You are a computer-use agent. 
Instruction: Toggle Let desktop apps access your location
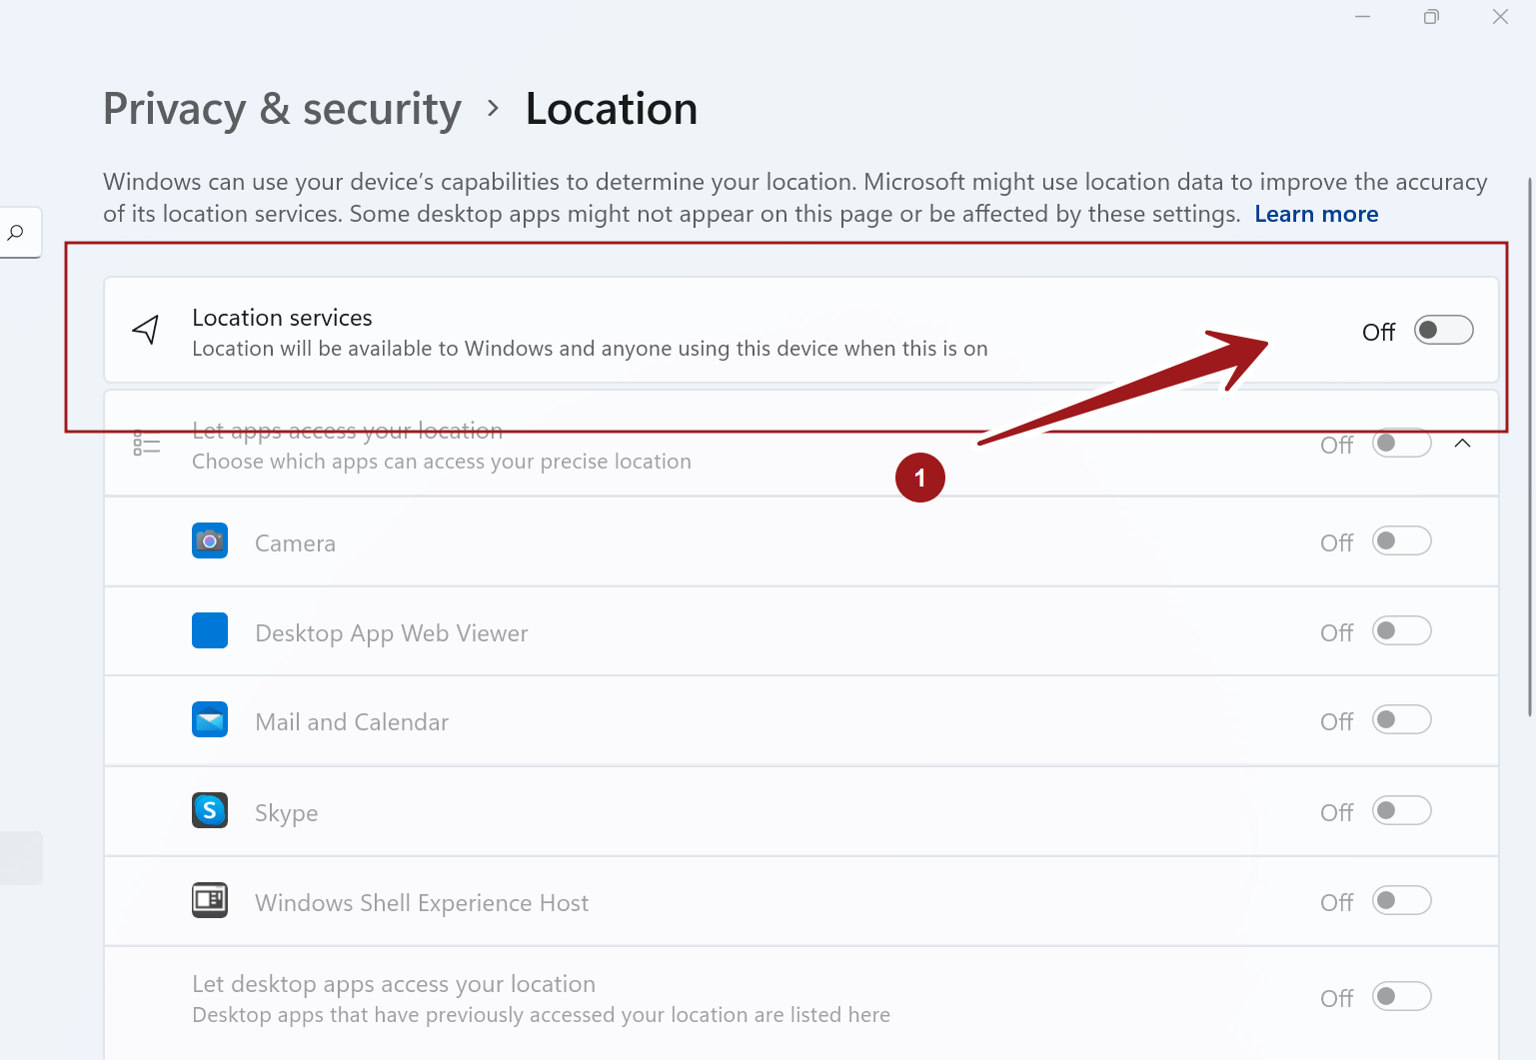coord(1401,996)
